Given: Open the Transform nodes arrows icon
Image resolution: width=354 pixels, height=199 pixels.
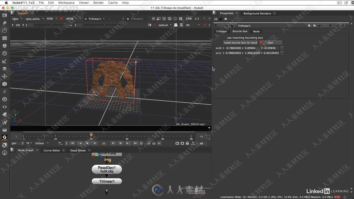Looking at the screenshot, I should pos(4,76).
